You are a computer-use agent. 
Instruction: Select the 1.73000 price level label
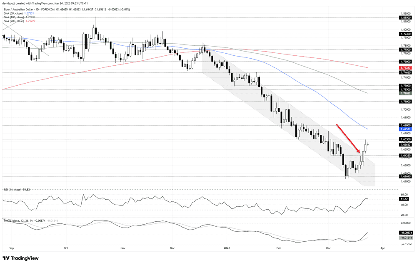tap(405, 86)
